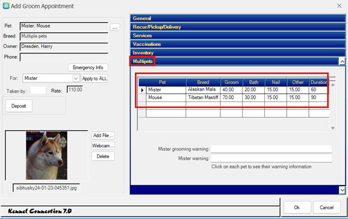This screenshot has width=348, height=219.
Task: Expand the General section
Action: 238,18
